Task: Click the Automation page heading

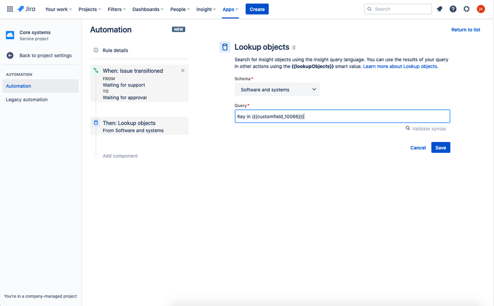Action: coord(111,30)
